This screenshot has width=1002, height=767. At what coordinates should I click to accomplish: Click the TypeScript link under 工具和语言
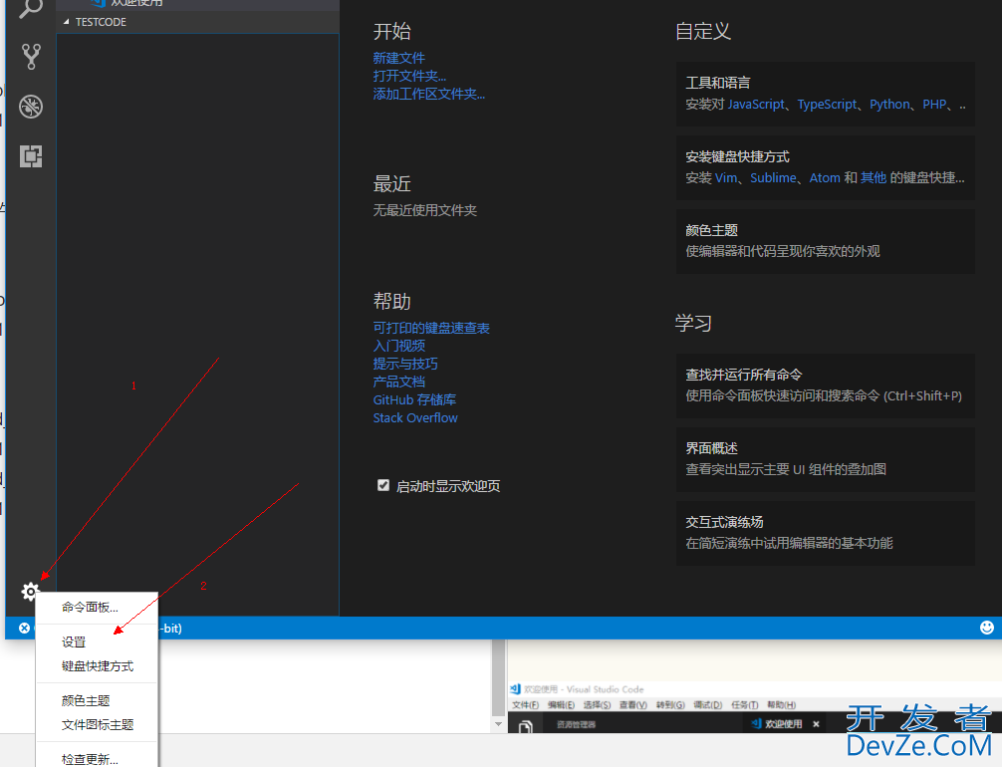pyautogui.click(x=827, y=105)
